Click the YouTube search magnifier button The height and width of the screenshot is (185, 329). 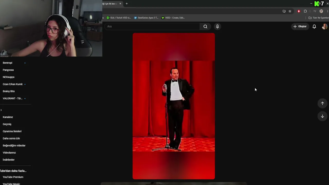205,26
